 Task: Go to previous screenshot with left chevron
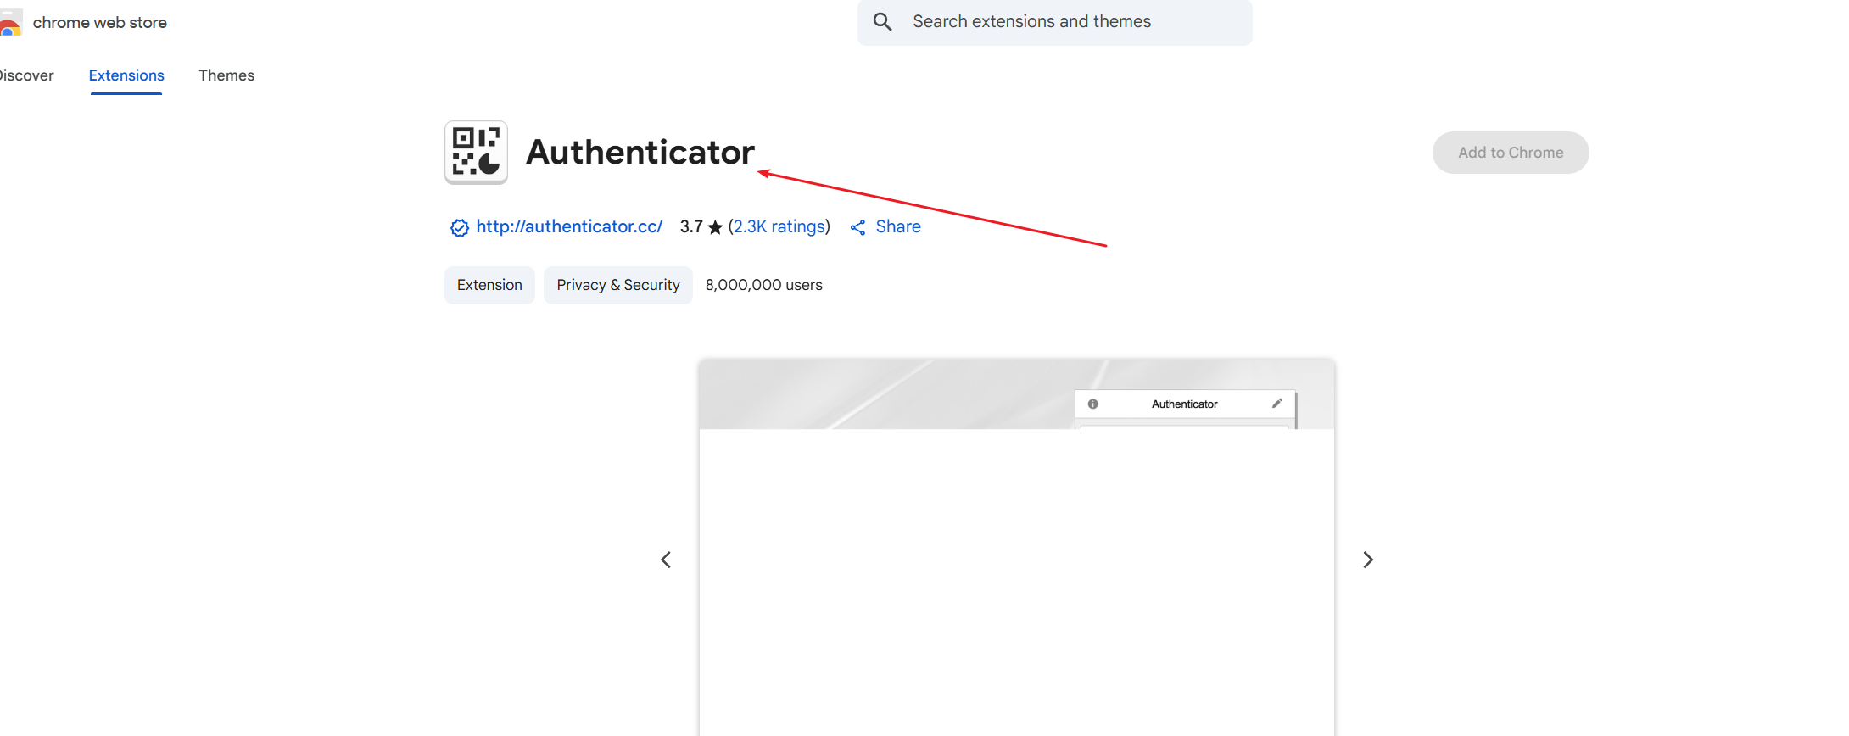[666, 560]
